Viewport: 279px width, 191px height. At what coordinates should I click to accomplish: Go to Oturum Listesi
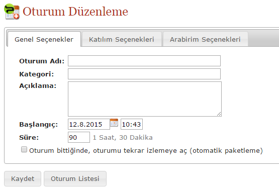coord(75,179)
